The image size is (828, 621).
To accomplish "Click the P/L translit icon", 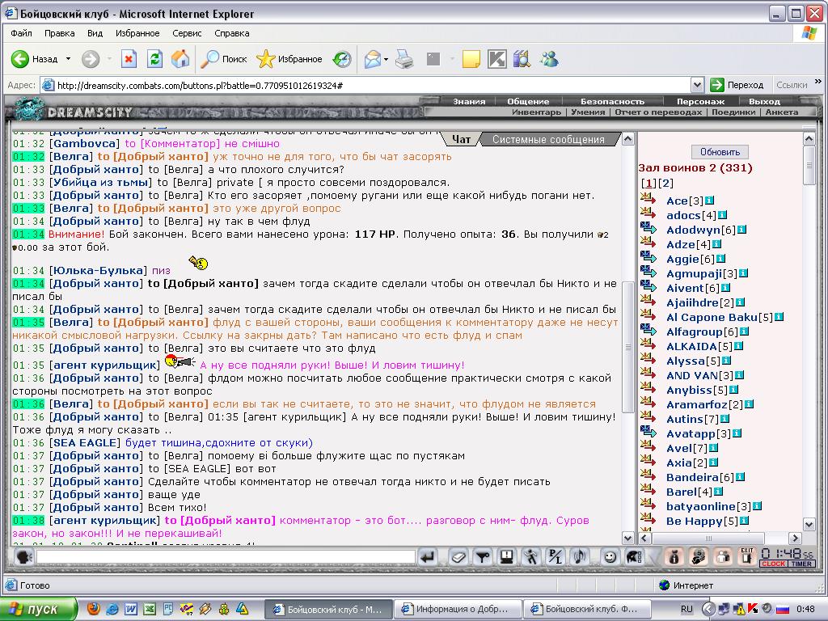I will (555, 557).
